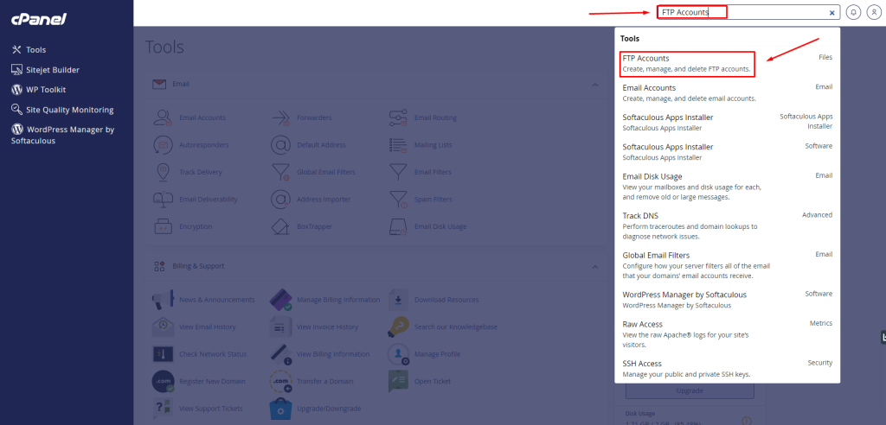Screen dimensions: 886x425
Task: Click the Transfer a Domain icon
Action: pyautogui.click(x=280, y=381)
